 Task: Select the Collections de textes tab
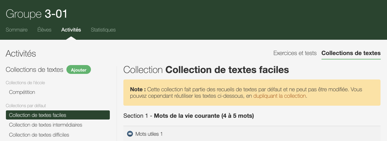pyautogui.click(x=351, y=53)
